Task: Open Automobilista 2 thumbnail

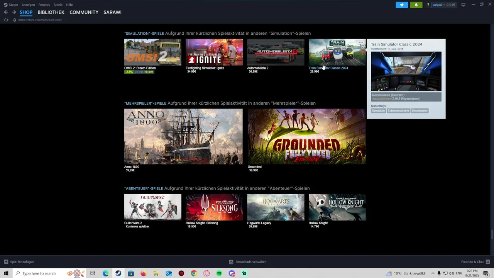Action: [x=276, y=52]
